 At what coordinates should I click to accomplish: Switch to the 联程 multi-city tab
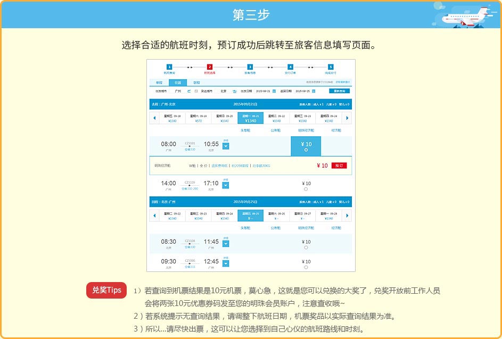click(x=197, y=82)
